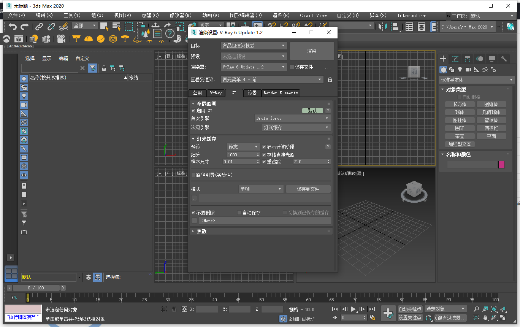The width and height of the screenshot is (520, 327).
Task: Open the 模式 dropdown showing 单帧
Action: [261, 189]
